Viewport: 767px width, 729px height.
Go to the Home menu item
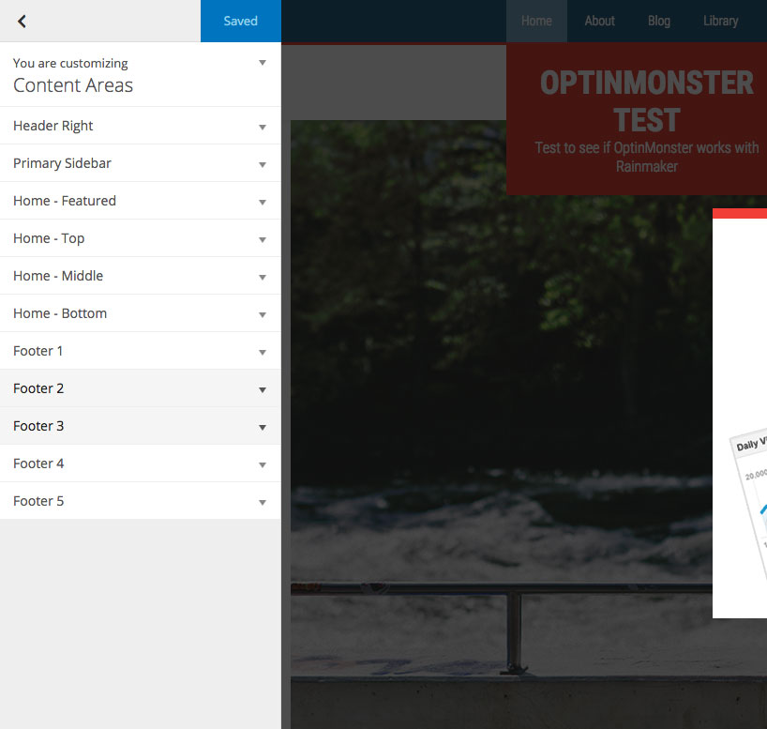(536, 21)
